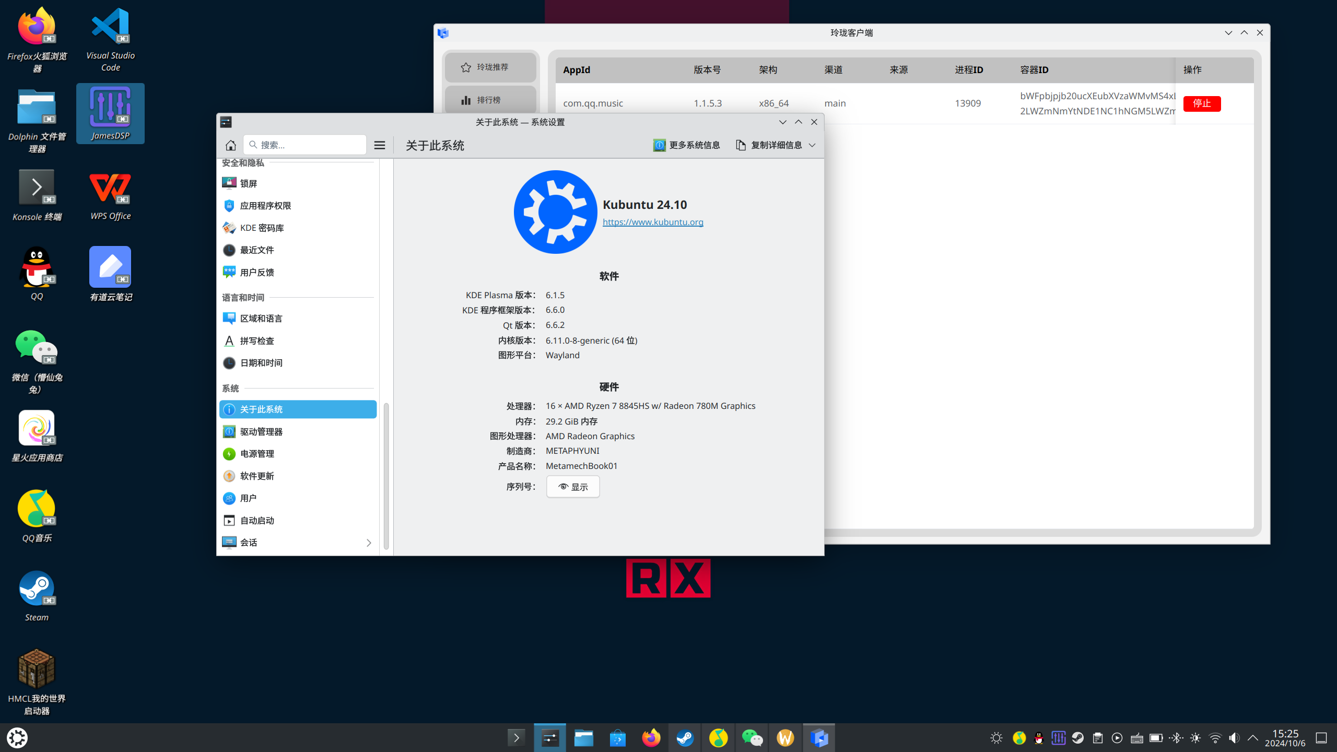Open the hamburger menu in System Settings
1337x752 pixels.
click(380, 145)
